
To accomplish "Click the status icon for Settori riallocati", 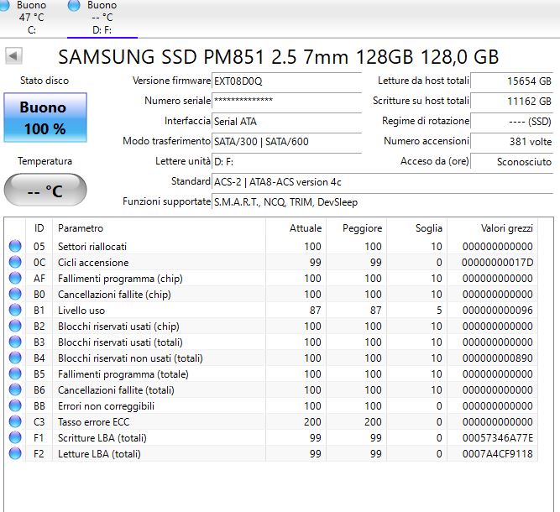I will 15,246.
